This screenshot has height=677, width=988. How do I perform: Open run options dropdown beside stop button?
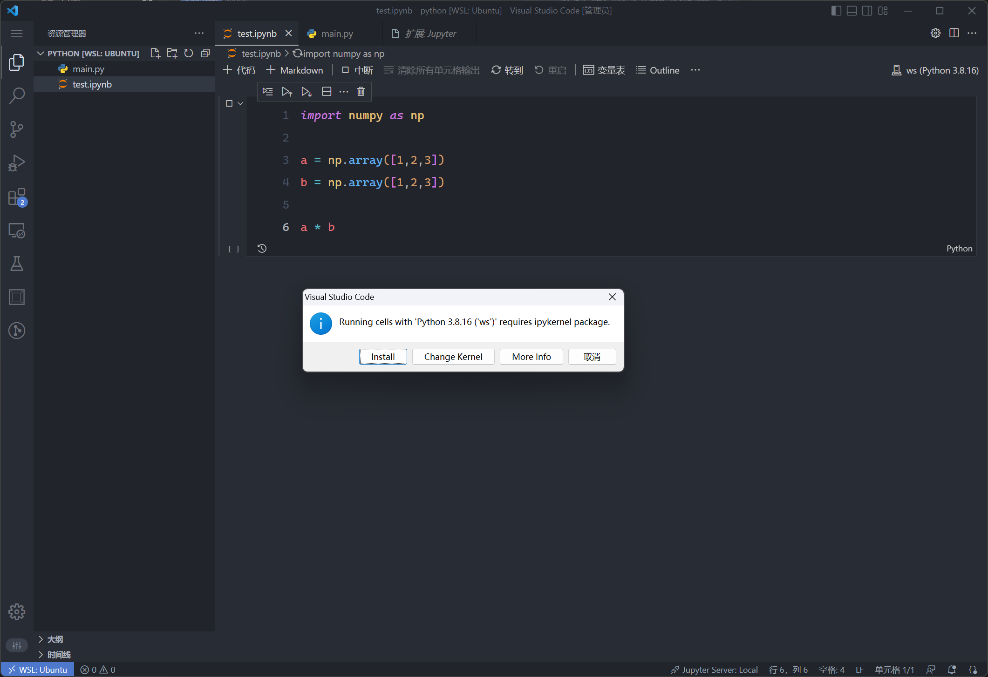[x=240, y=103]
